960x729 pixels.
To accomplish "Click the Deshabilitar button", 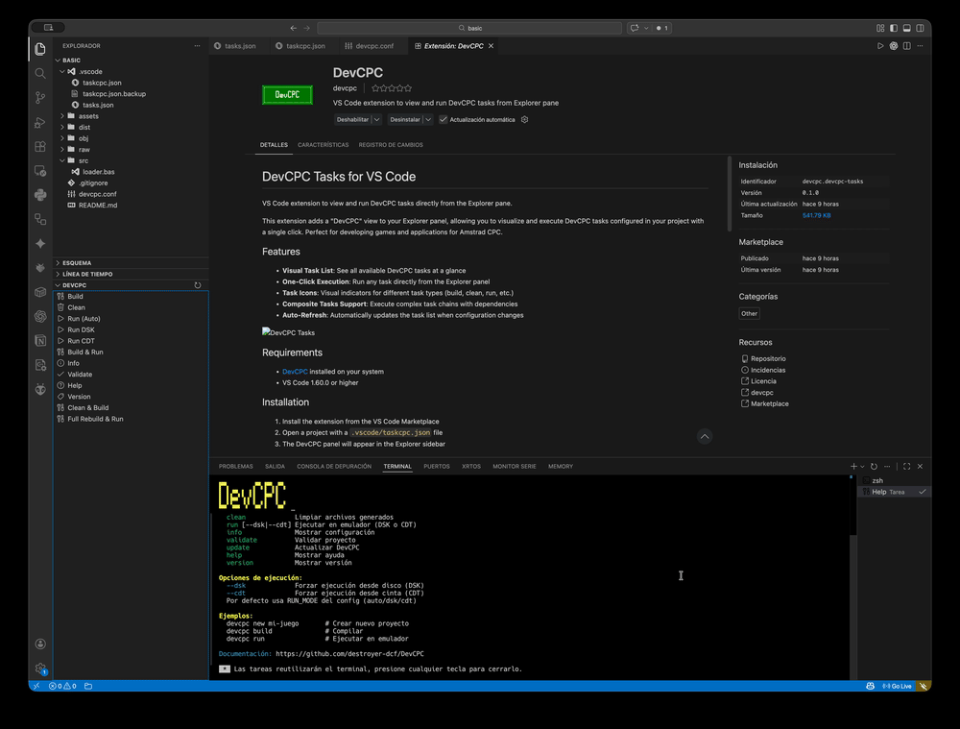I will (x=352, y=119).
